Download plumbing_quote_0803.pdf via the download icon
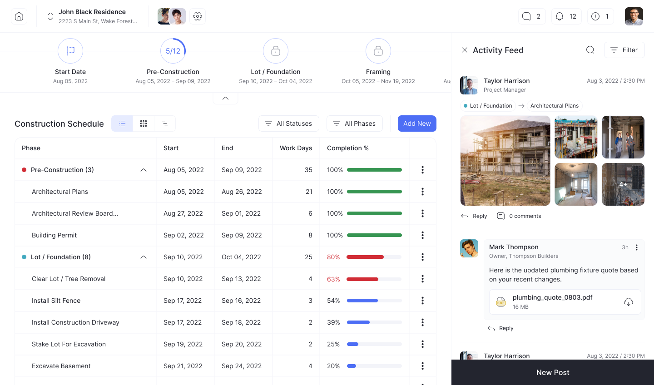The width and height of the screenshot is (654, 385). pos(629,301)
